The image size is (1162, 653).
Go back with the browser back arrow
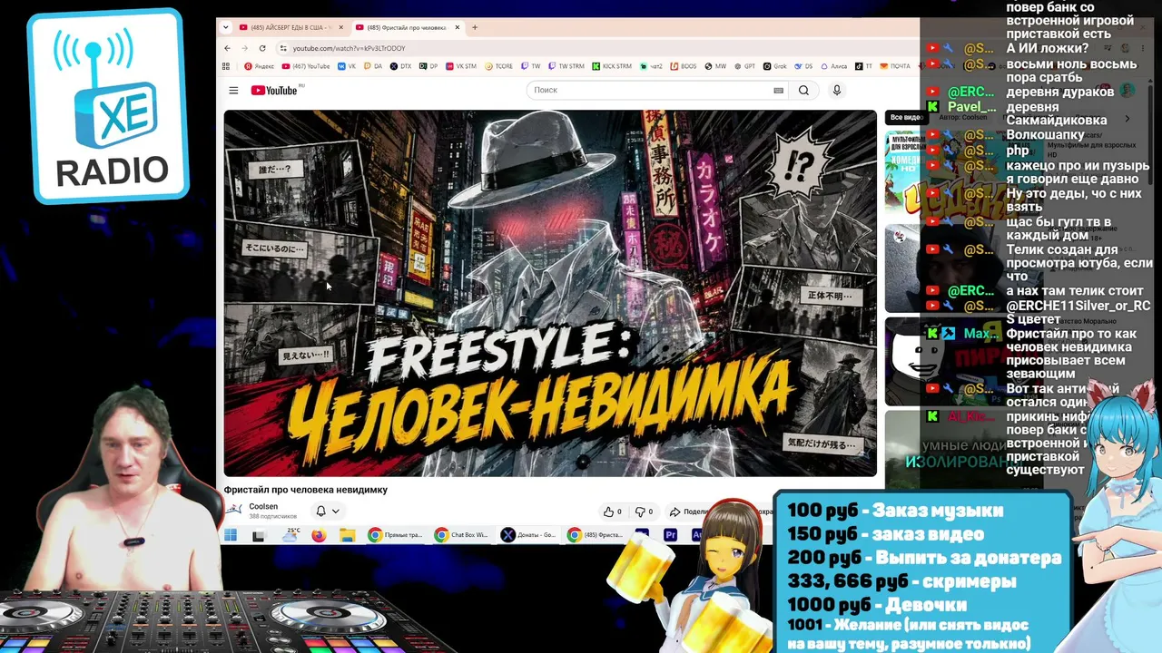(228, 48)
